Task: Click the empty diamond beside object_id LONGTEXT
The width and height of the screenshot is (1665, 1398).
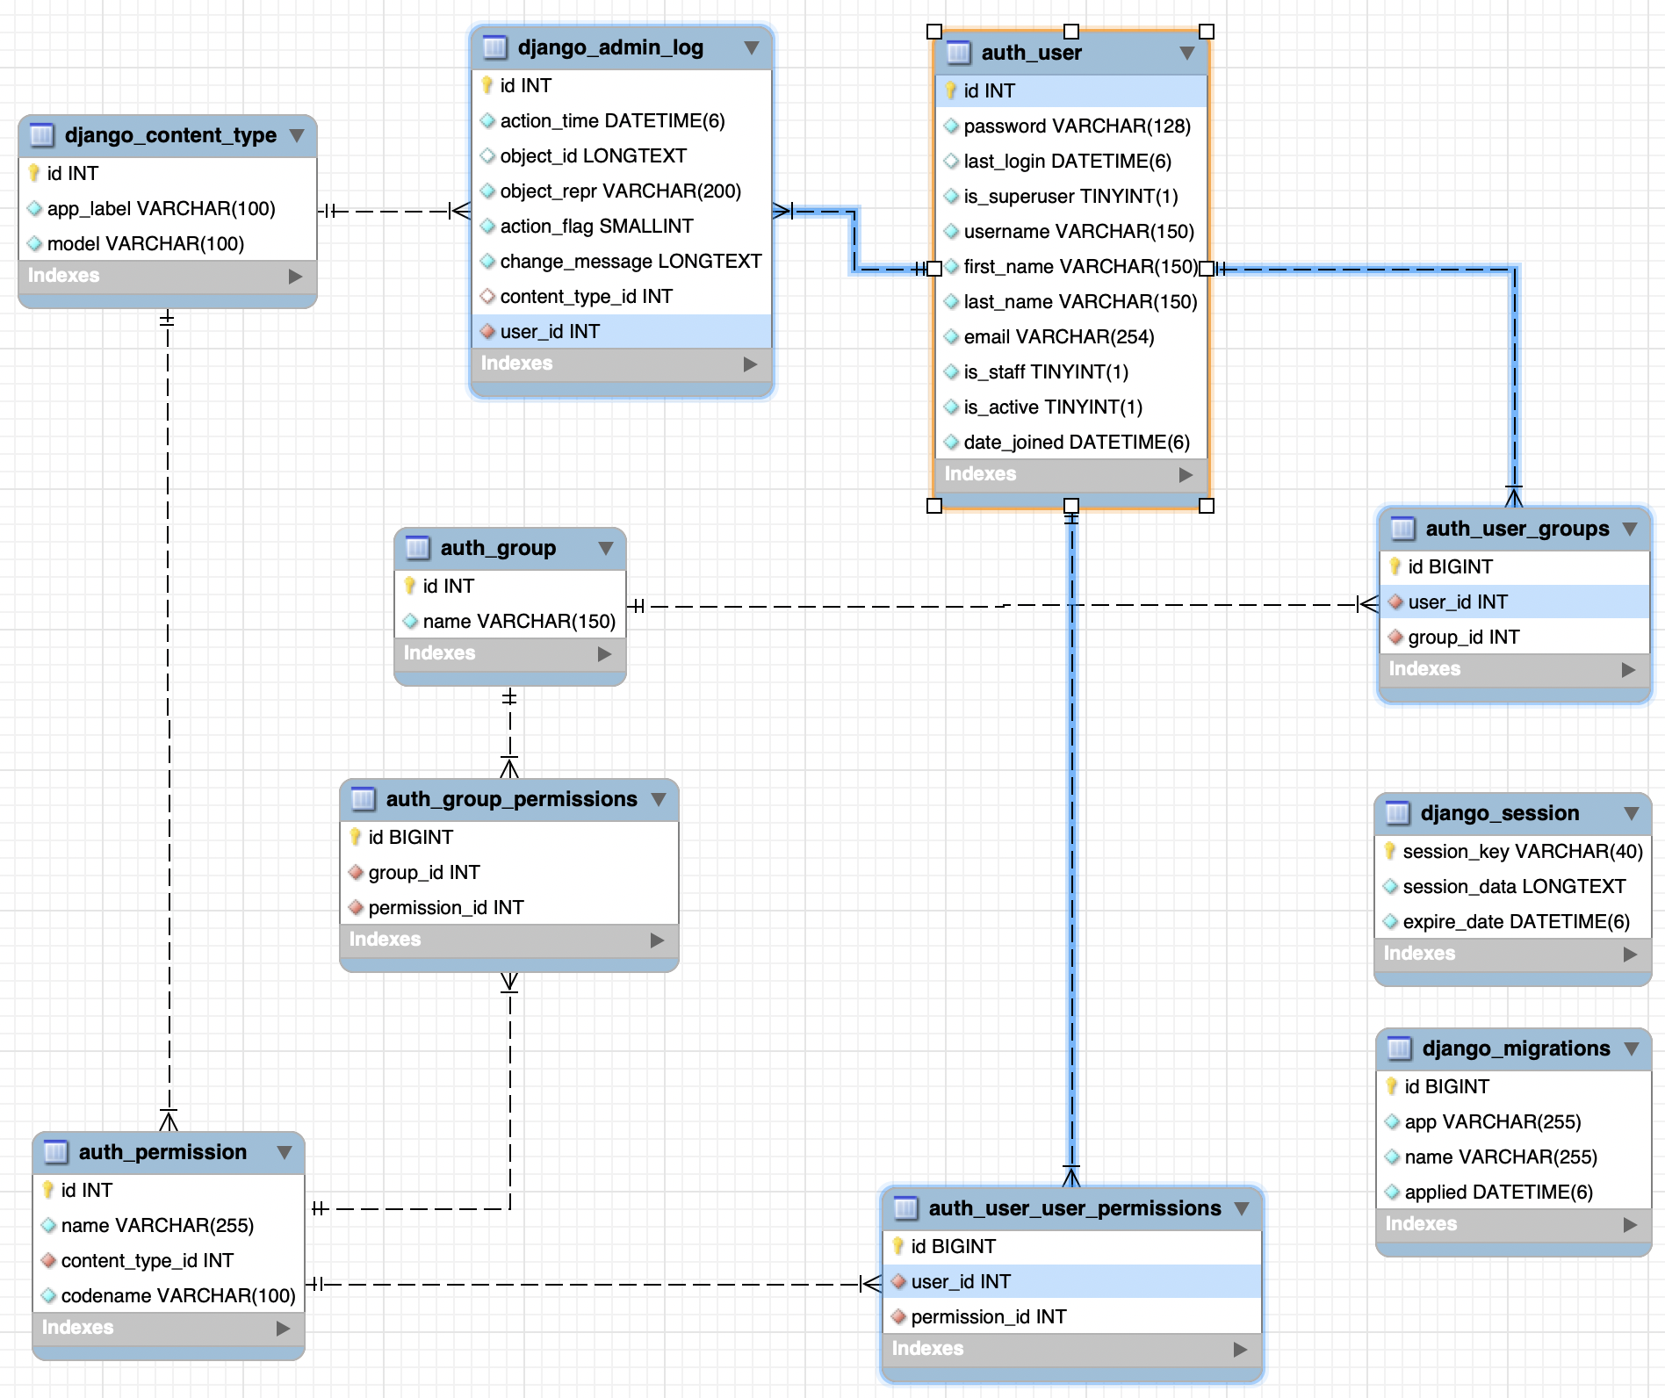Action: click(487, 156)
